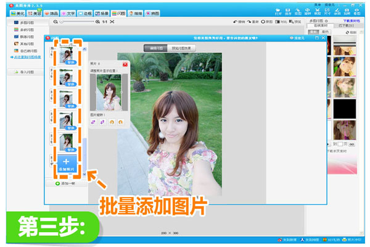Show the 原图 original image
This screenshot has width=370, height=247.
266,22
